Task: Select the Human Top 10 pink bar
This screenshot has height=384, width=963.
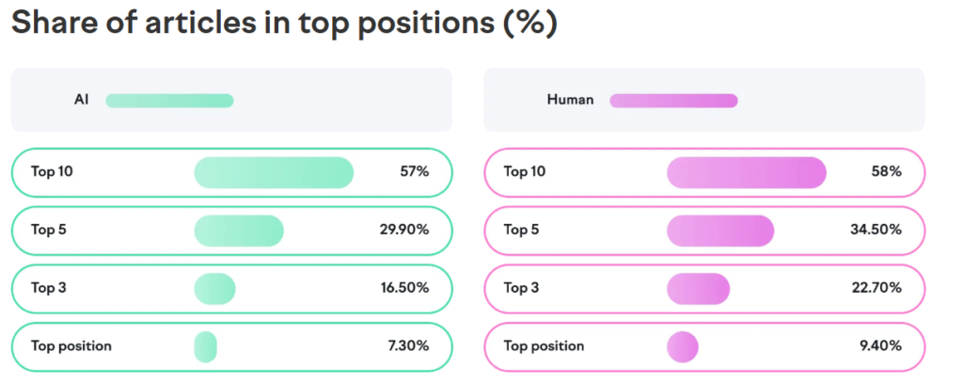Action: [x=747, y=172]
